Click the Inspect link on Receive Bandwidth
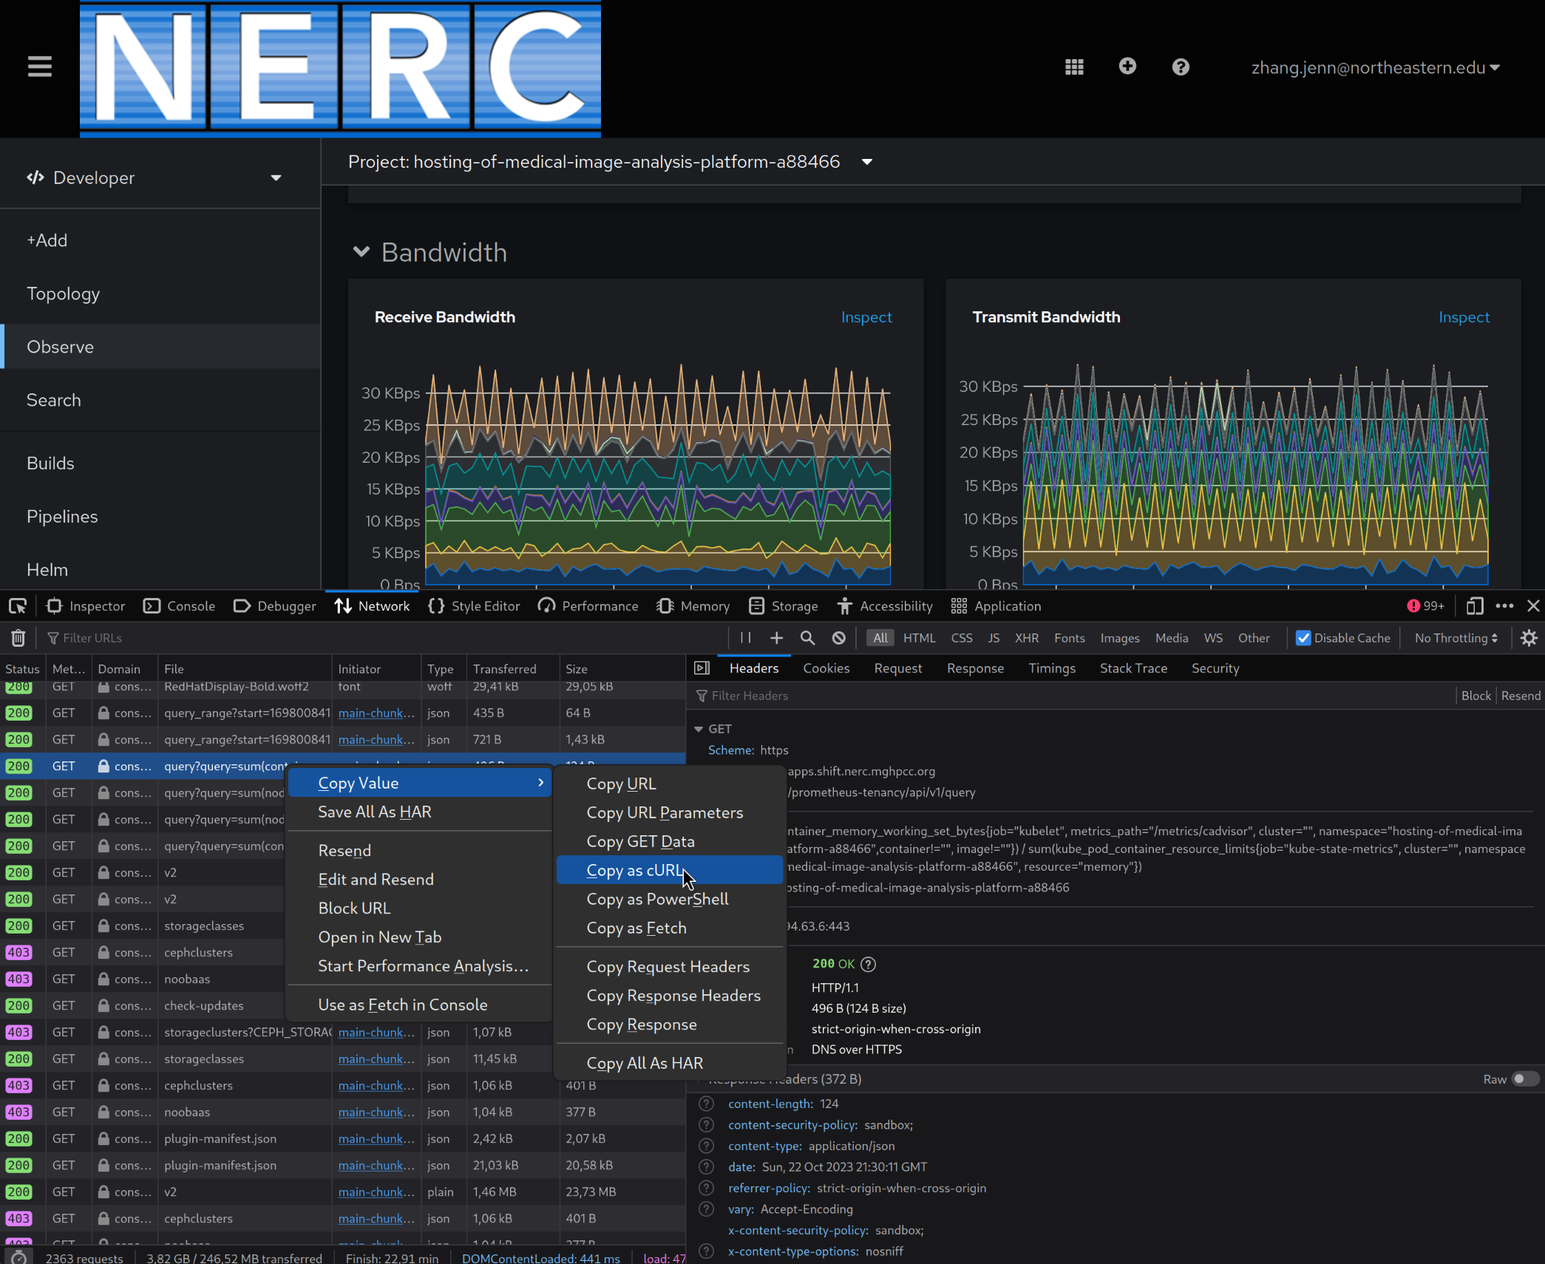Viewport: 1545px width, 1264px height. click(867, 317)
